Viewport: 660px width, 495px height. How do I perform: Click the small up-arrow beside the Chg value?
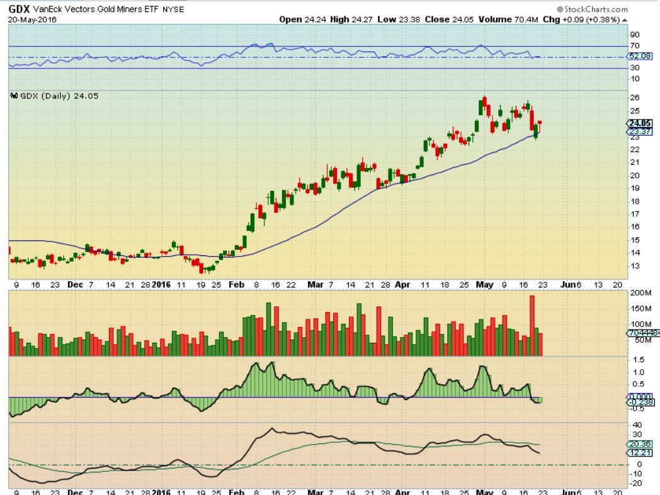coord(625,19)
